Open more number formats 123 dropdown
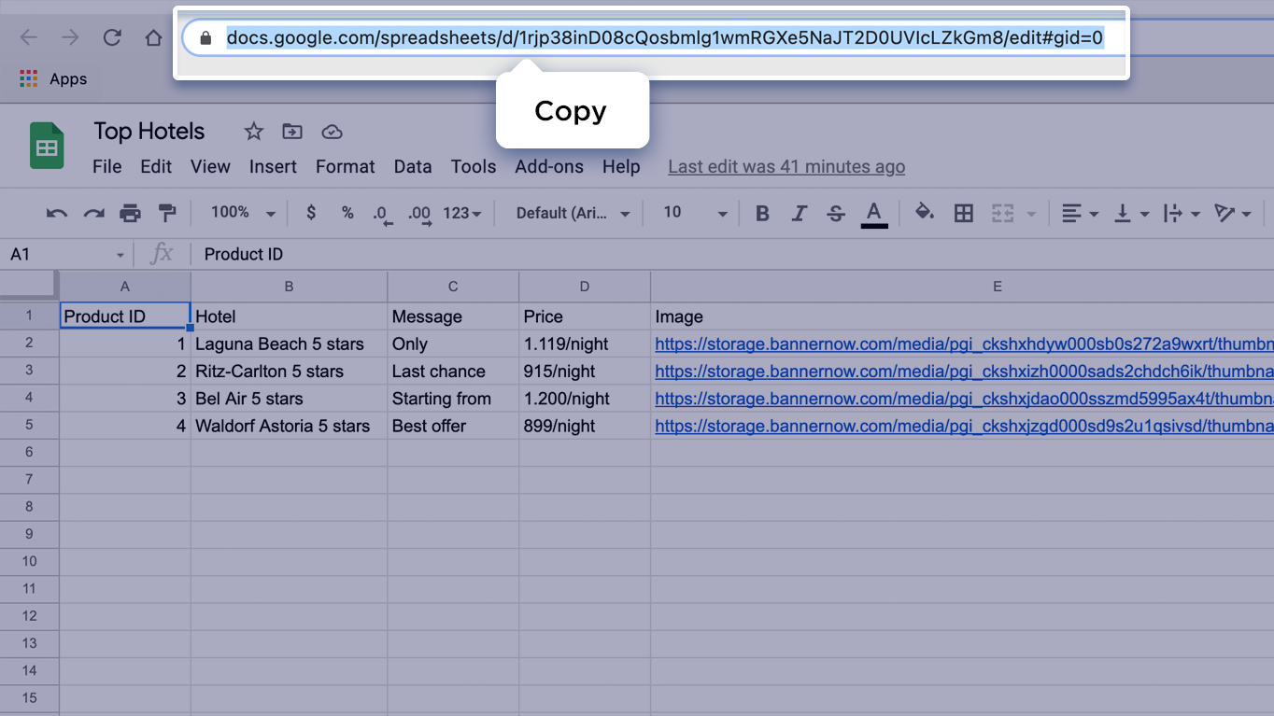The image size is (1274, 716). pos(462,213)
